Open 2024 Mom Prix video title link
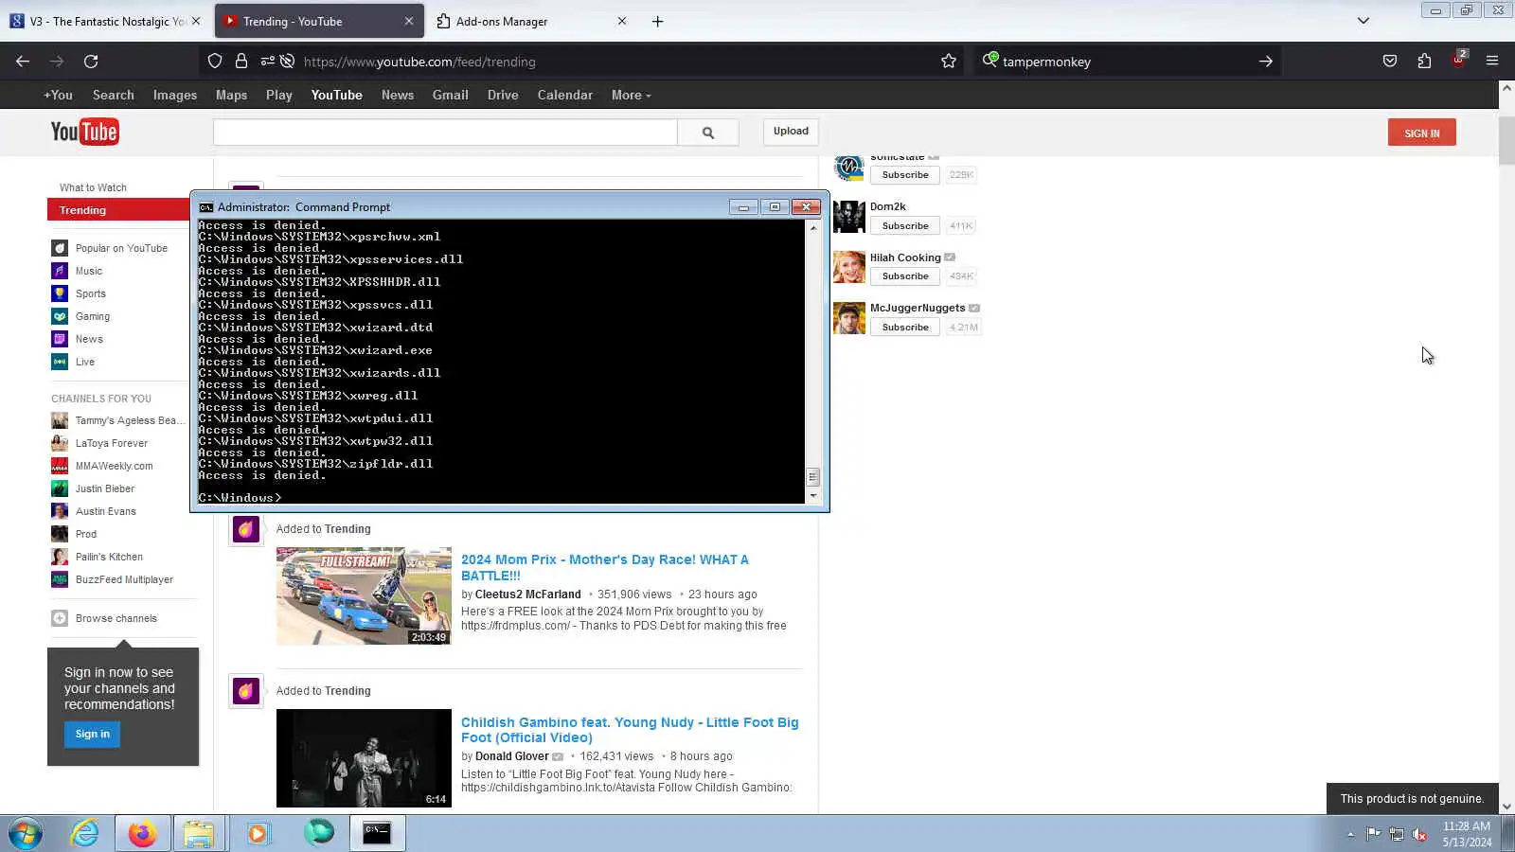 605,567
